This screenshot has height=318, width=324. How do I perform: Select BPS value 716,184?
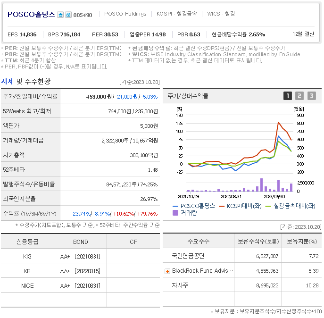pyautogui.click(x=70, y=34)
